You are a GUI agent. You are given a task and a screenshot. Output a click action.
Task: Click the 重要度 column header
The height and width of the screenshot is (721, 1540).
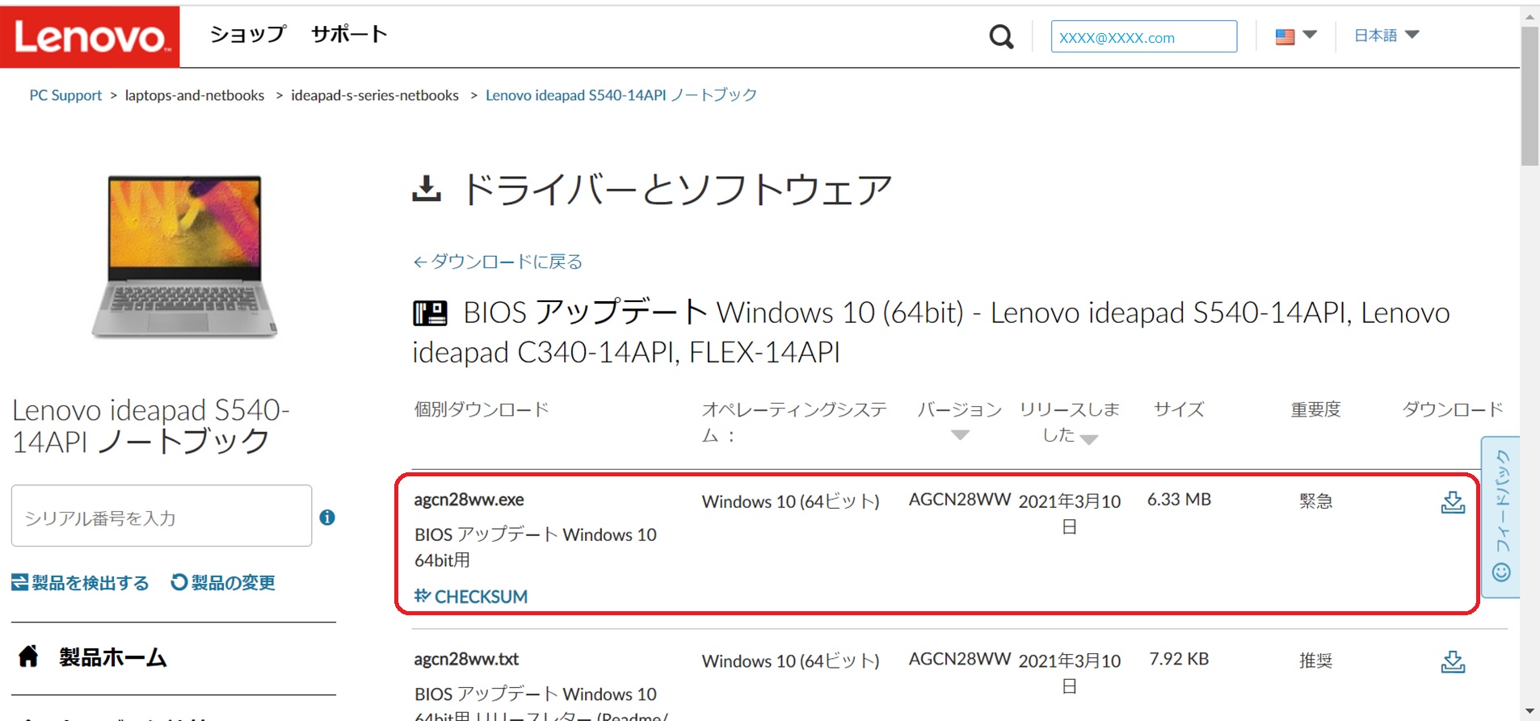click(x=1315, y=409)
